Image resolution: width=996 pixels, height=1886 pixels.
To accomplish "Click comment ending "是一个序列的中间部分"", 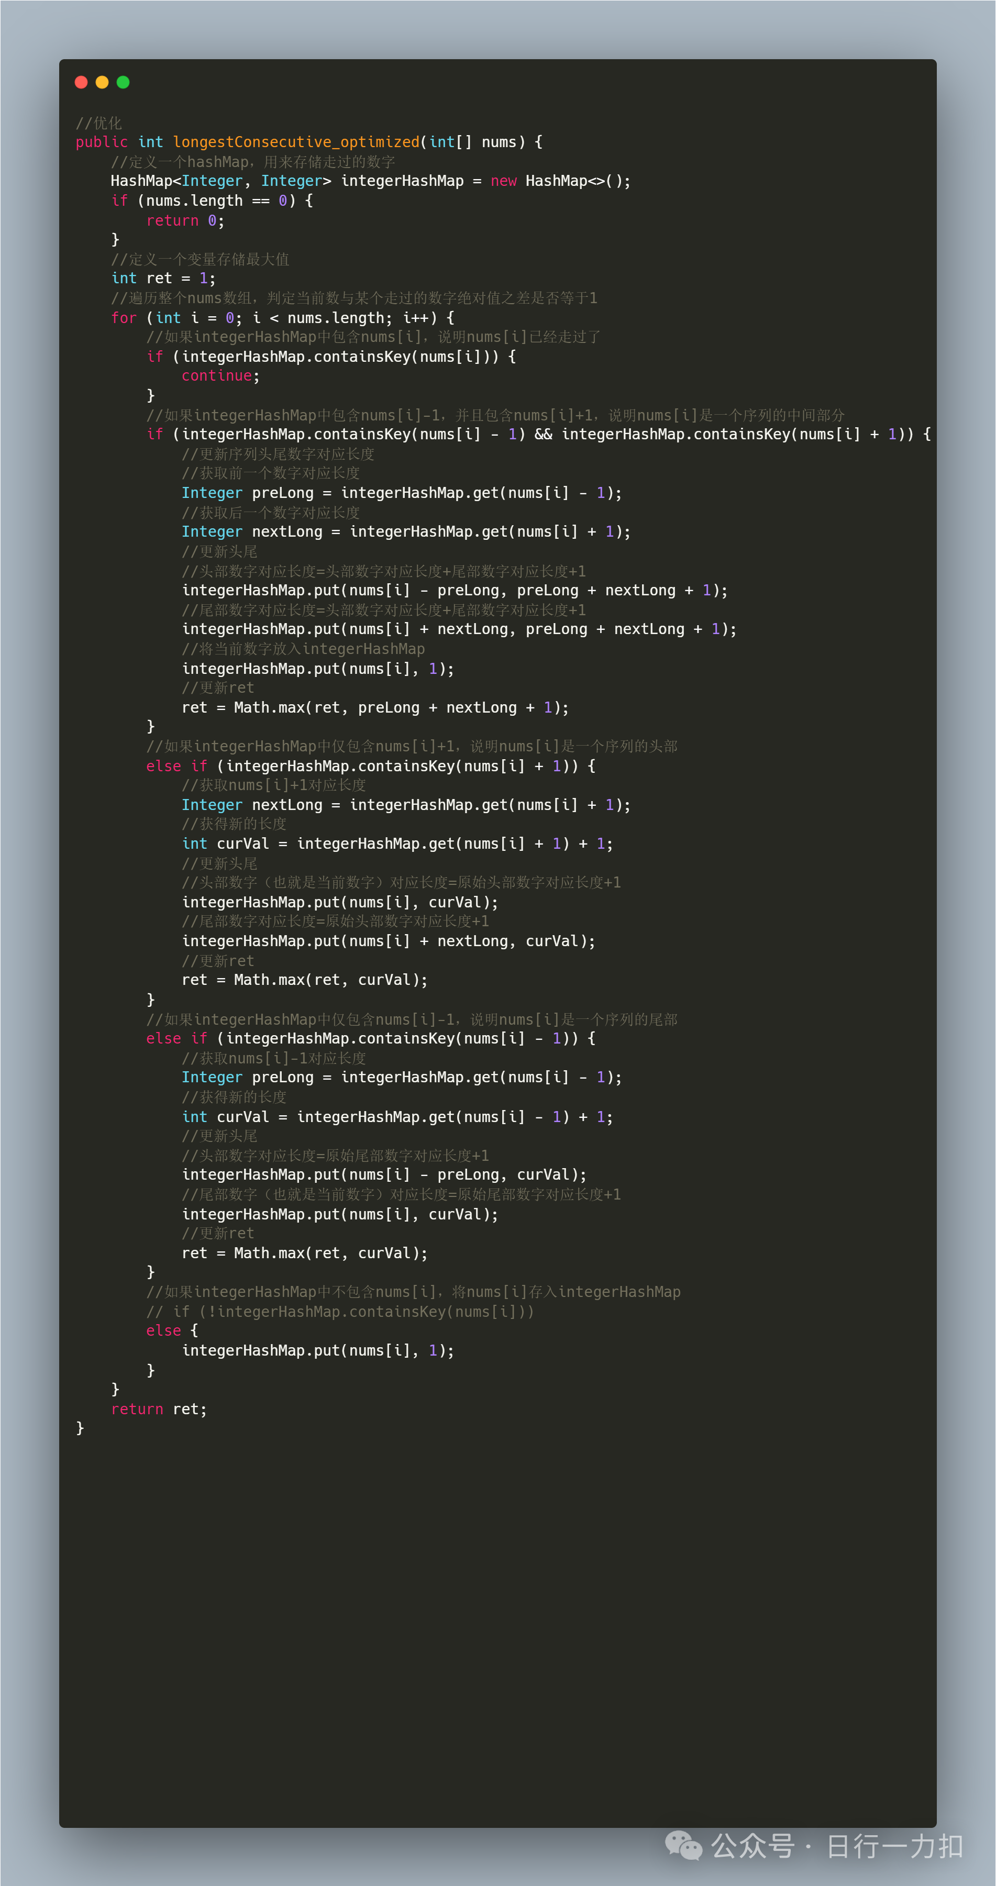I will pyautogui.click(x=495, y=415).
